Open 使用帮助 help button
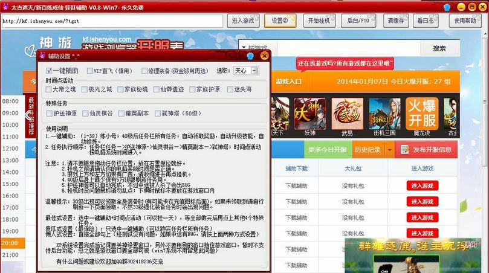This screenshot has height=273, width=489. tap(465, 21)
